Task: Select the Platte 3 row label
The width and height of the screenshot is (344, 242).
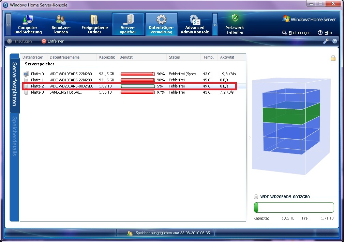Action: coord(37,92)
